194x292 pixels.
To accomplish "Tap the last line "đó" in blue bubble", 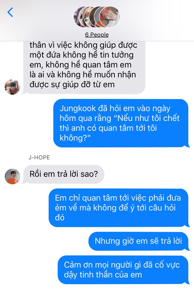I will [59, 218].
